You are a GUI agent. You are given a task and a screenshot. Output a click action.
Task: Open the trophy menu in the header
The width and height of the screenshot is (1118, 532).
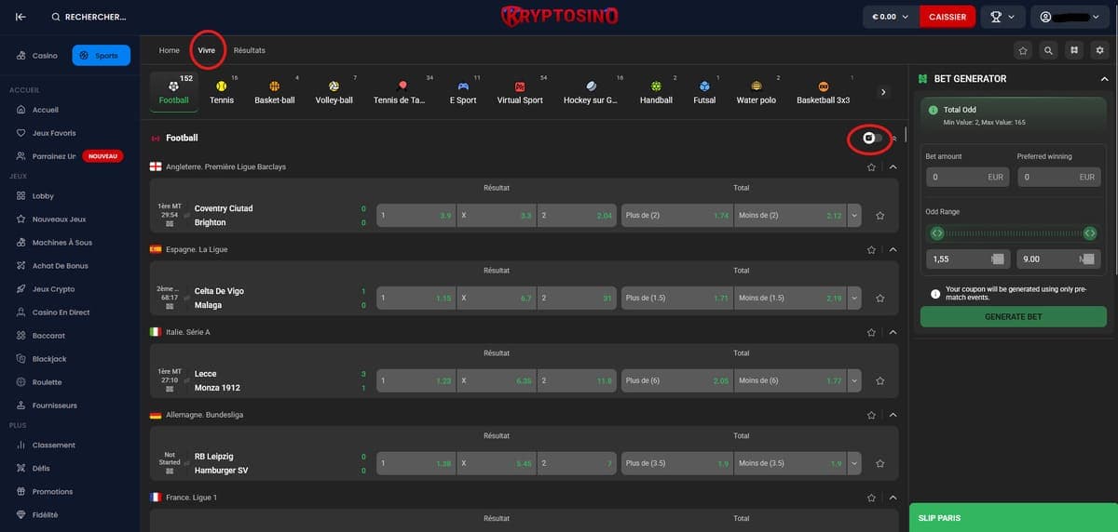(x=1002, y=17)
